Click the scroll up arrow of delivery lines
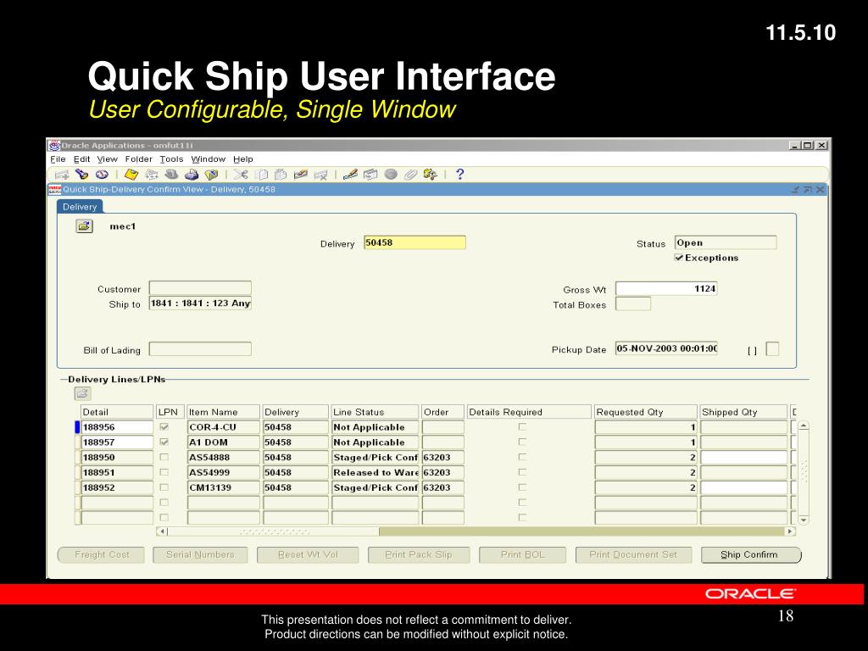 click(x=804, y=426)
